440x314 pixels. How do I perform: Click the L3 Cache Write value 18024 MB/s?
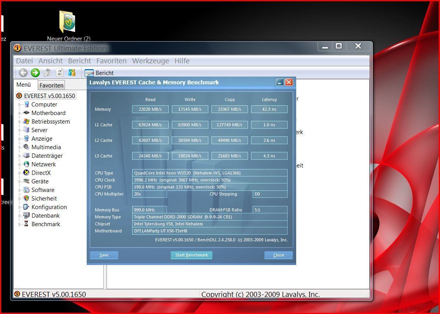[x=190, y=156]
